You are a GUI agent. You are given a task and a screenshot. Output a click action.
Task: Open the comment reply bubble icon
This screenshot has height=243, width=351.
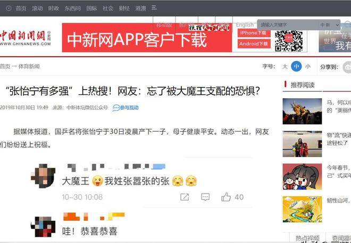(x=205, y=197)
